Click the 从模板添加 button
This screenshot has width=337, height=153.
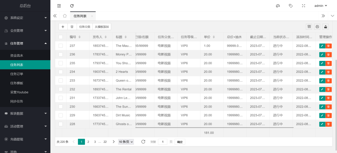(x=102, y=27)
